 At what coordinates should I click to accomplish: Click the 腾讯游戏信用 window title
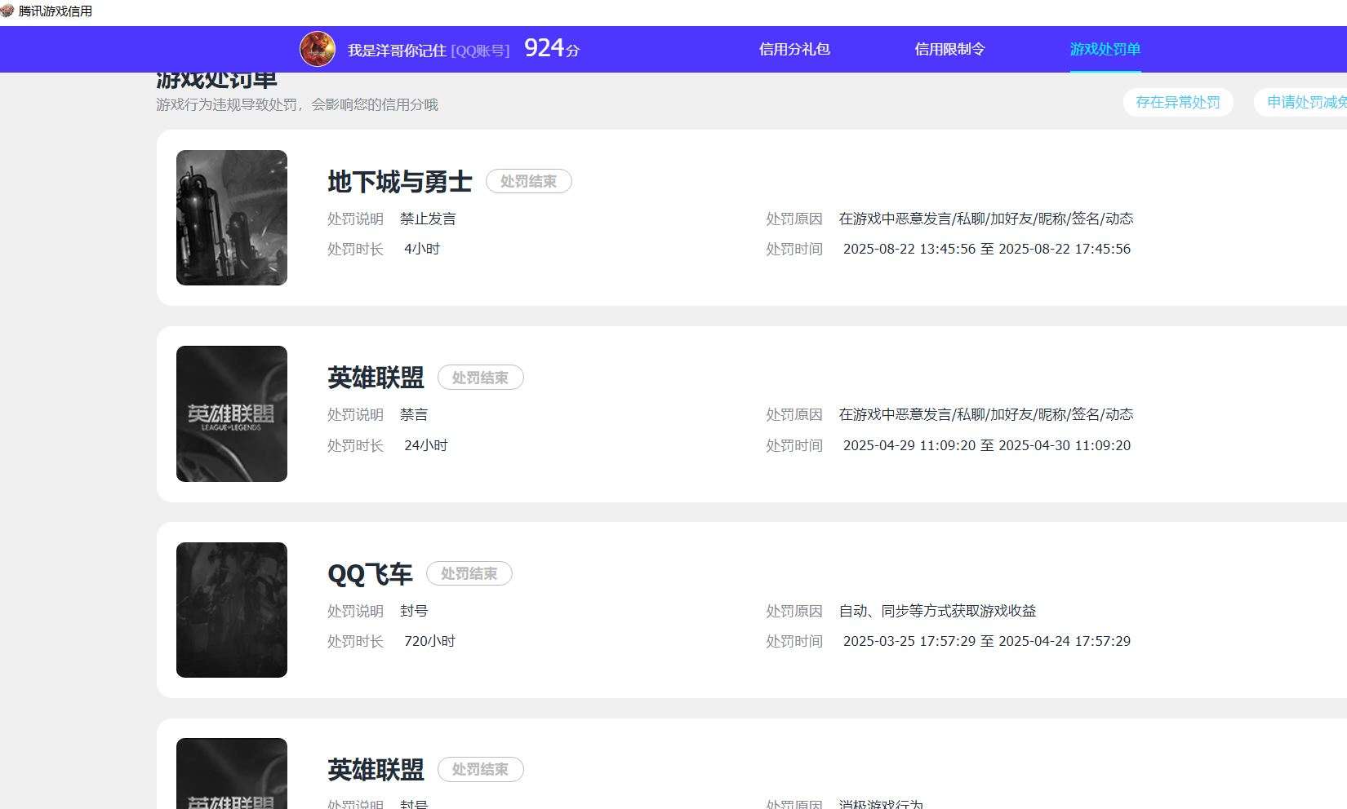click(x=56, y=11)
